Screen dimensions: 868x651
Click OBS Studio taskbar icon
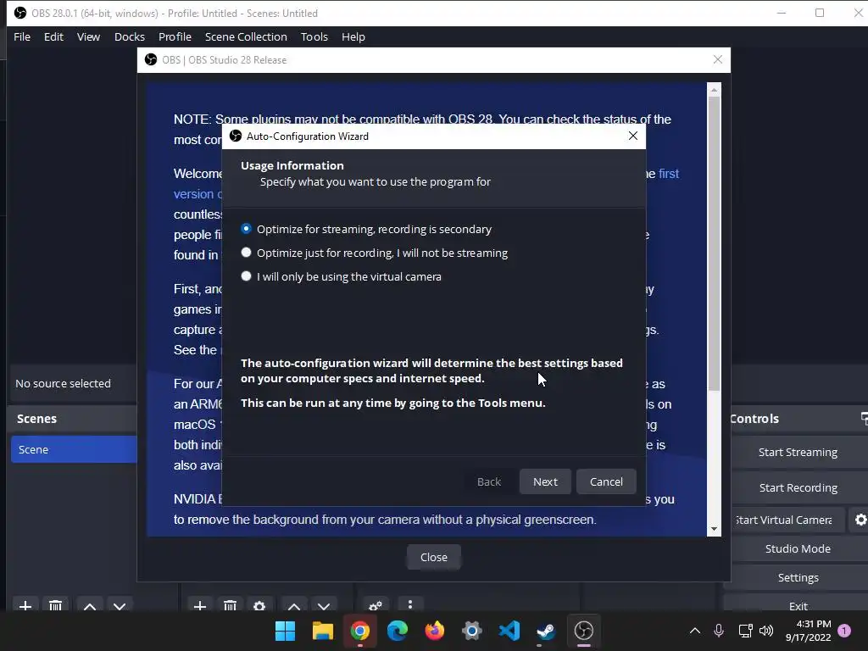pos(584,631)
